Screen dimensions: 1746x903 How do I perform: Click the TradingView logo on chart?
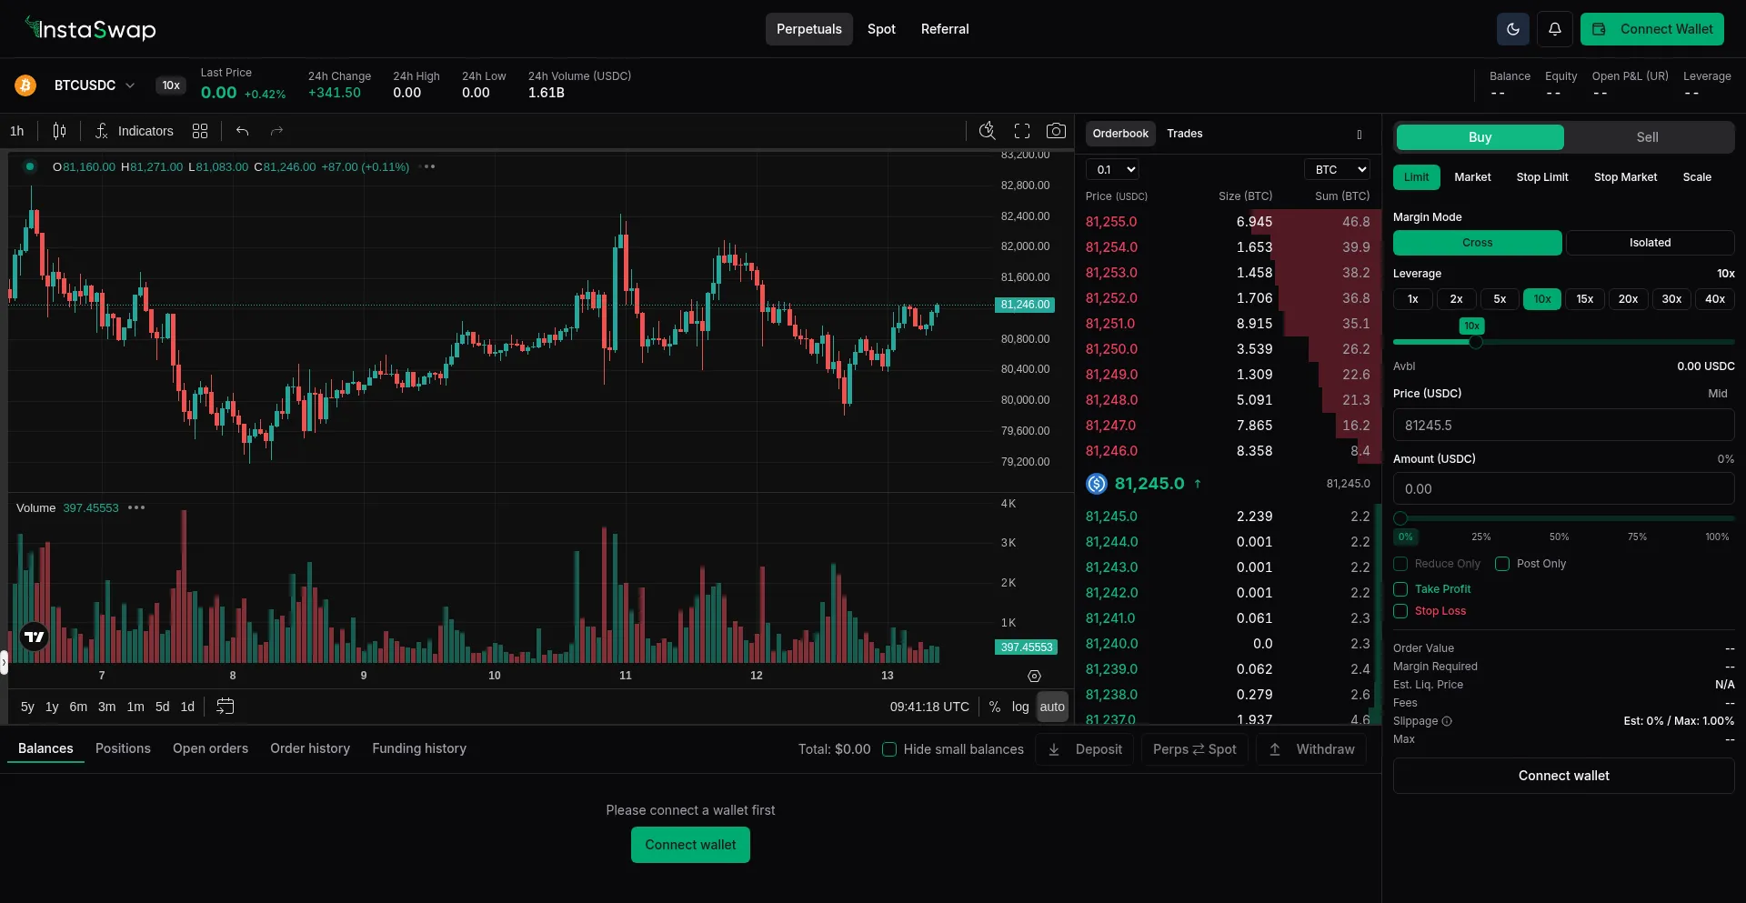coord(35,637)
